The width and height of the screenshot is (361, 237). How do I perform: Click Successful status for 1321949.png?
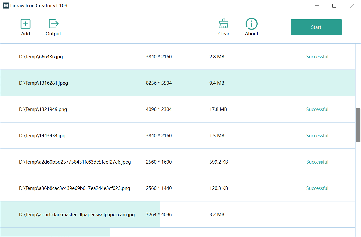317,109
